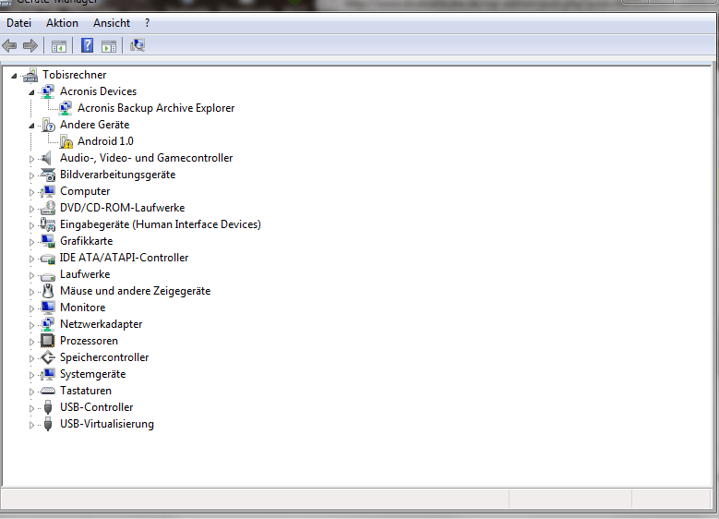Screen dimensions: 719x519
Task: Click the Acronis Devices category icon
Action: tap(48, 91)
